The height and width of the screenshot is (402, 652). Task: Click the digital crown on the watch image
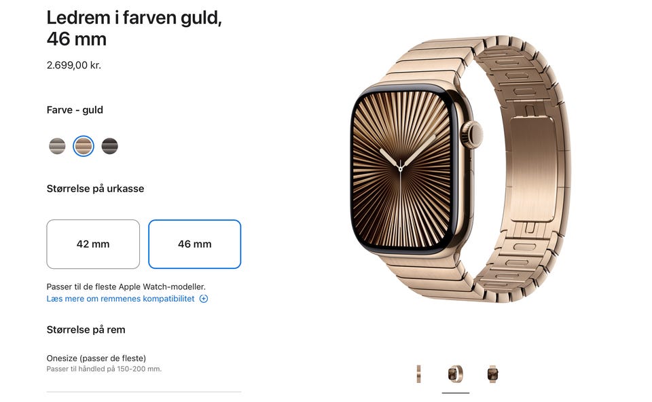tap(472, 134)
